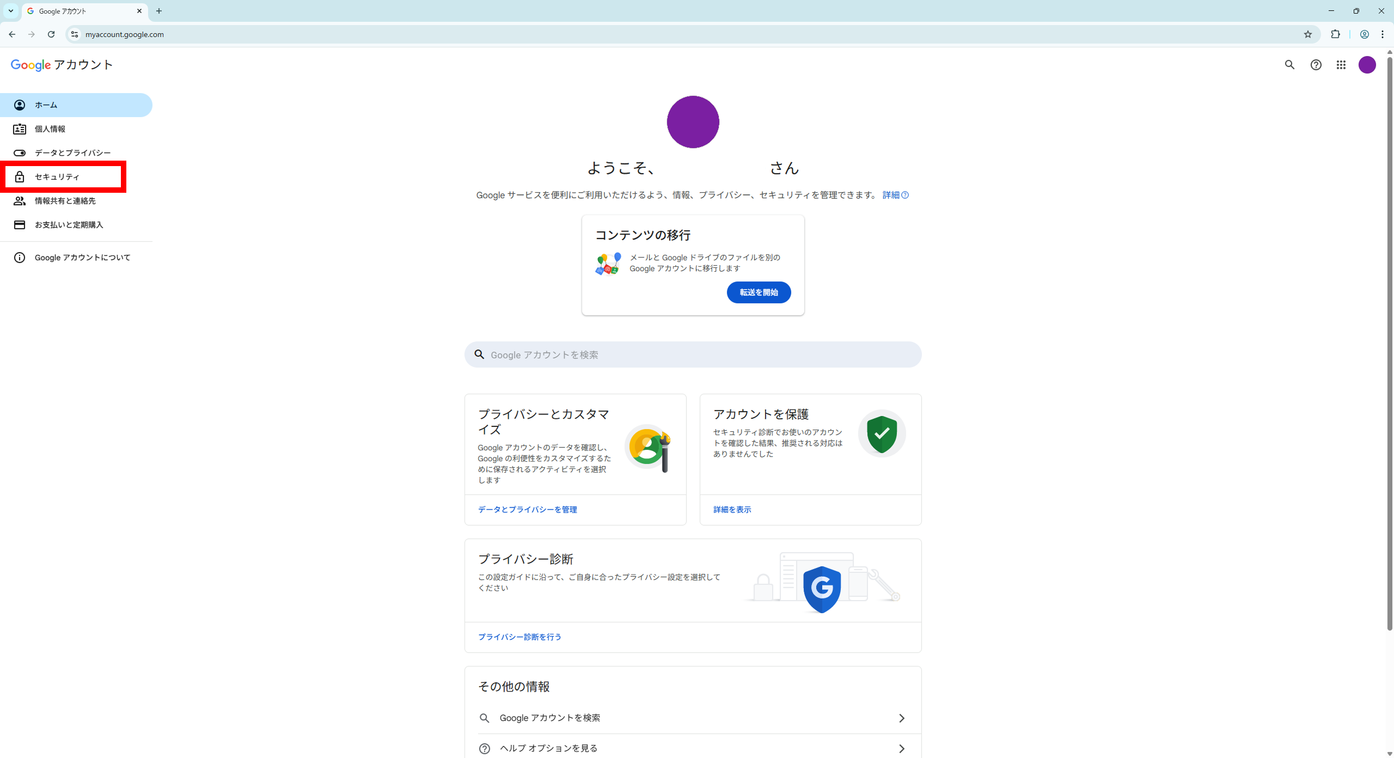This screenshot has width=1394, height=758.
Task: Open the Google apps grid
Action: 1341,65
